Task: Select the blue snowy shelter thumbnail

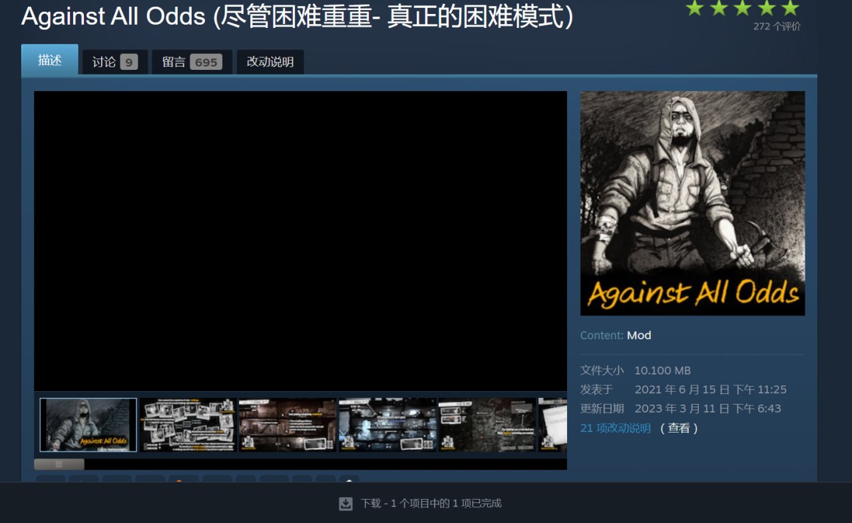Action: (387, 425)
